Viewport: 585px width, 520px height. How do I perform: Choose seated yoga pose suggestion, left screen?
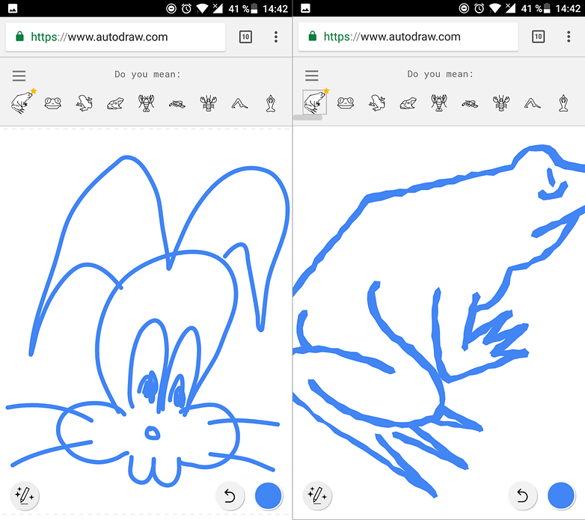coord(271,103)
